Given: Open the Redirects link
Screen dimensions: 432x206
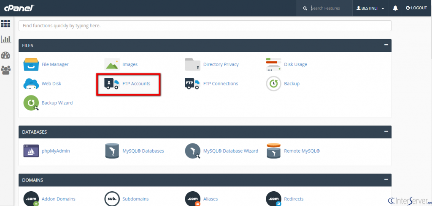Looking at the screenshot, I should tap(294, 199).
